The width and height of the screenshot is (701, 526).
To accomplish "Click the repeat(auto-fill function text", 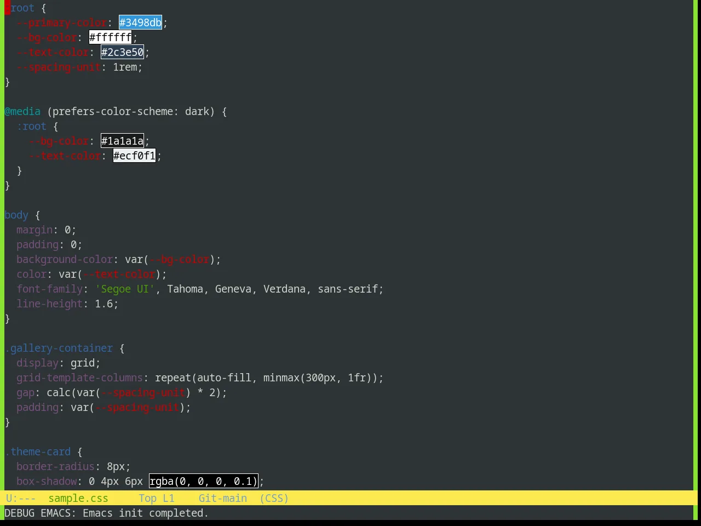I will 203,378.
